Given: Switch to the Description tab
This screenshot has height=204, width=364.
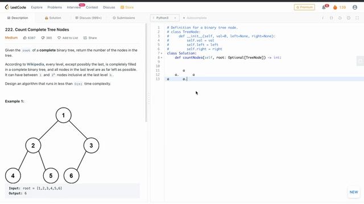Looking at the screenshot, I should pos(18,18).
